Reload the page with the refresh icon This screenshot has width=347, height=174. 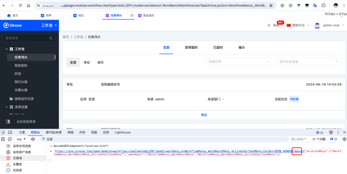[20, 5]
